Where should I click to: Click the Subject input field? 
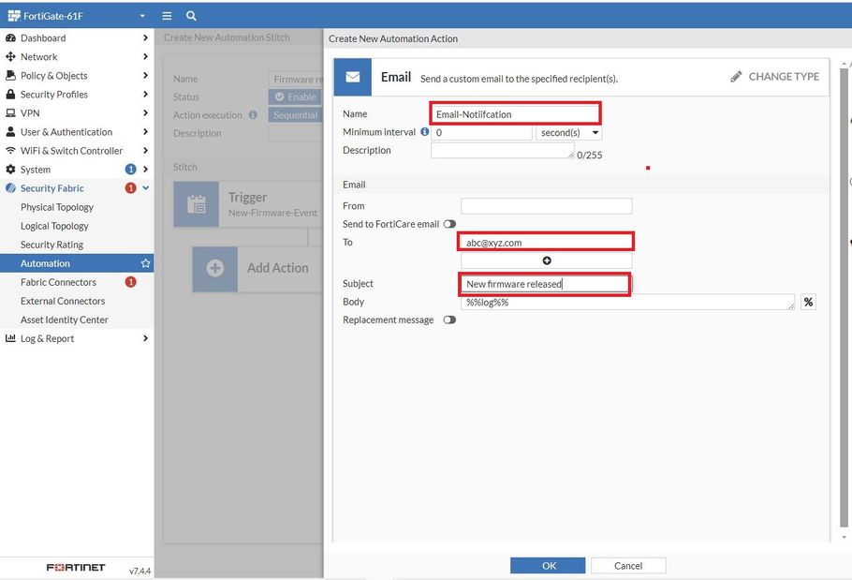point(545,284)
